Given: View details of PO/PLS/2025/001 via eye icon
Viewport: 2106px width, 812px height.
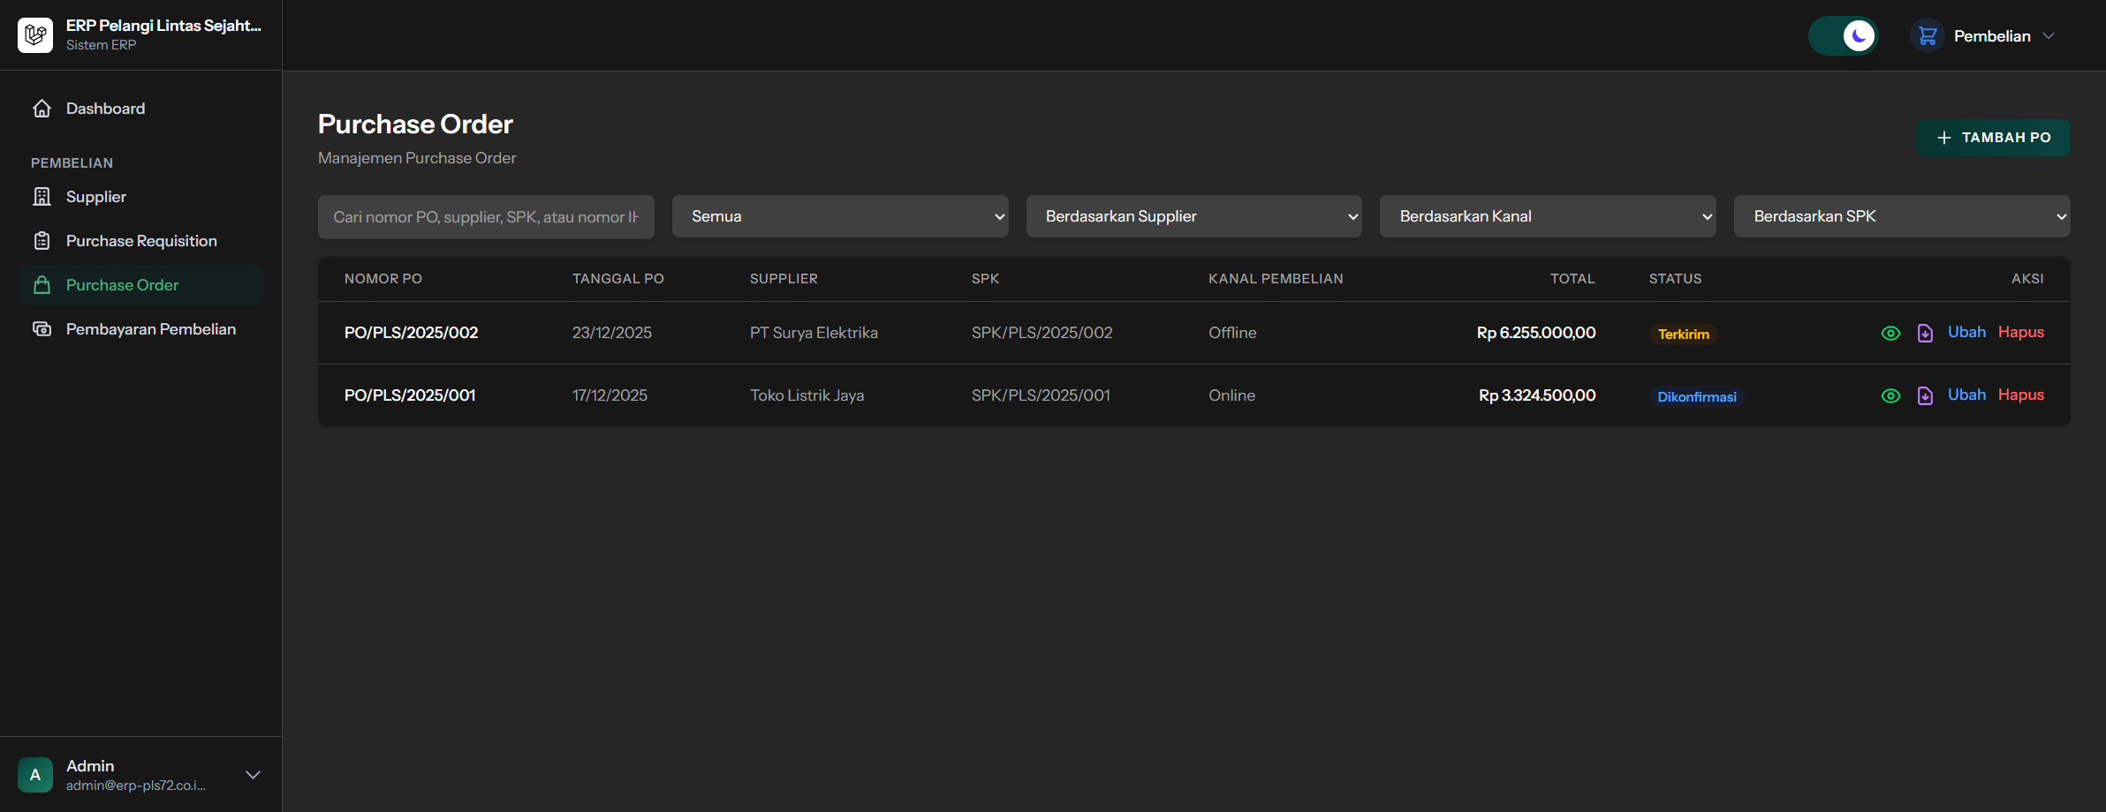Looking at the screenshot, I should click(x=1890, y=395).
